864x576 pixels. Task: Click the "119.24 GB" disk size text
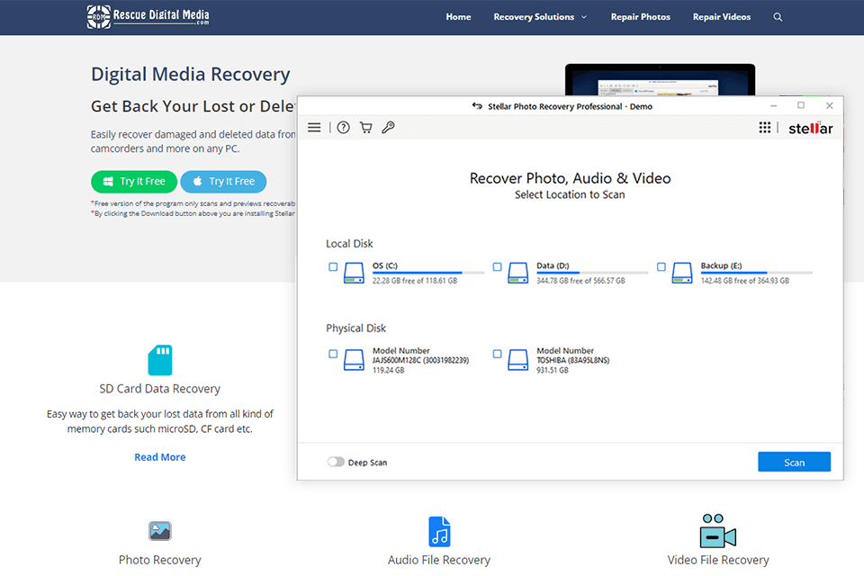389,371
